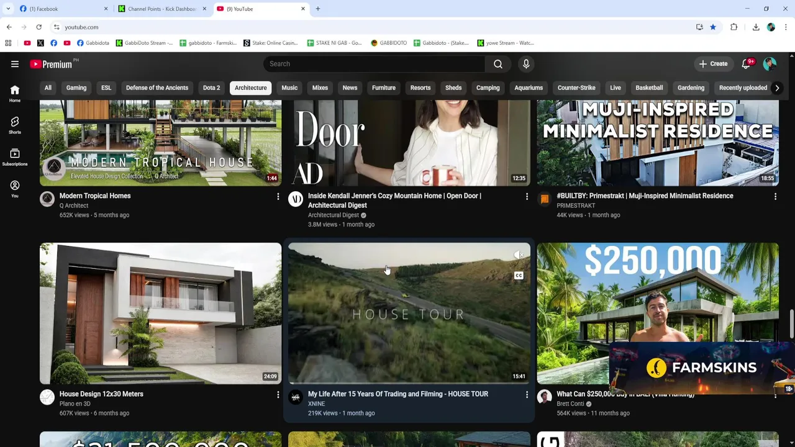The width and height of the screenshot is (795, 447).
Task: Open the tab search dropdown arrow
Action: pyautogui.click(x=8, y=9)
